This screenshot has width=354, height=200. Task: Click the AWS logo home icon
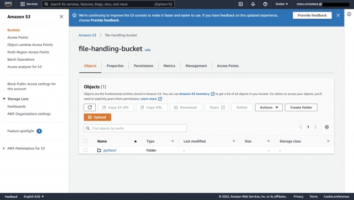(x=8, y=4)
